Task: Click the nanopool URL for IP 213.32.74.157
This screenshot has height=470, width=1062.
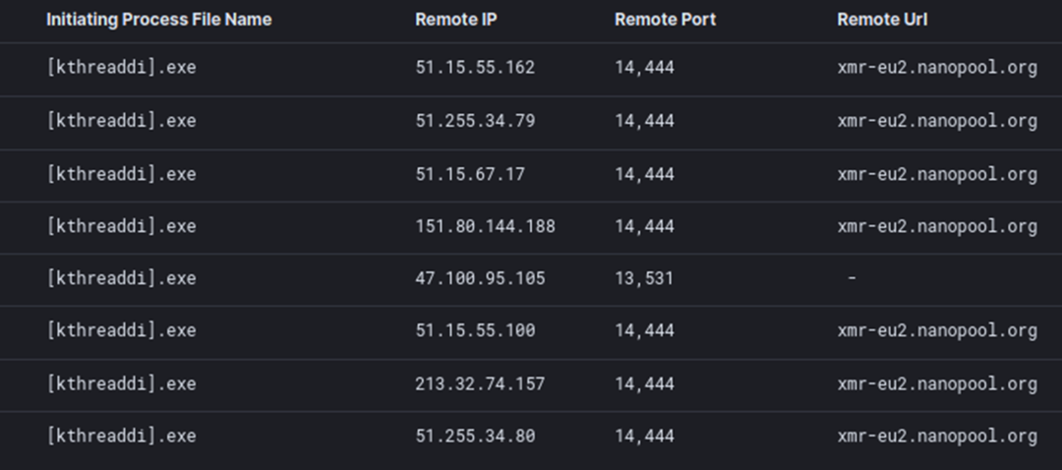Action: point(936,383)
